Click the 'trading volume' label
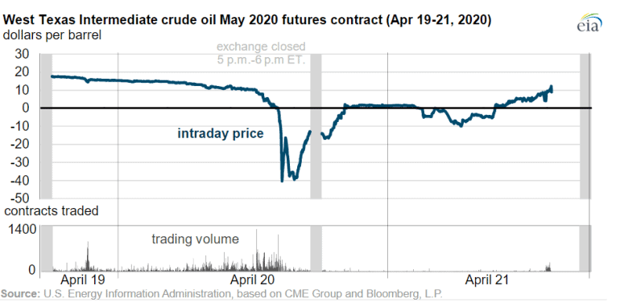 click(196, 239)
